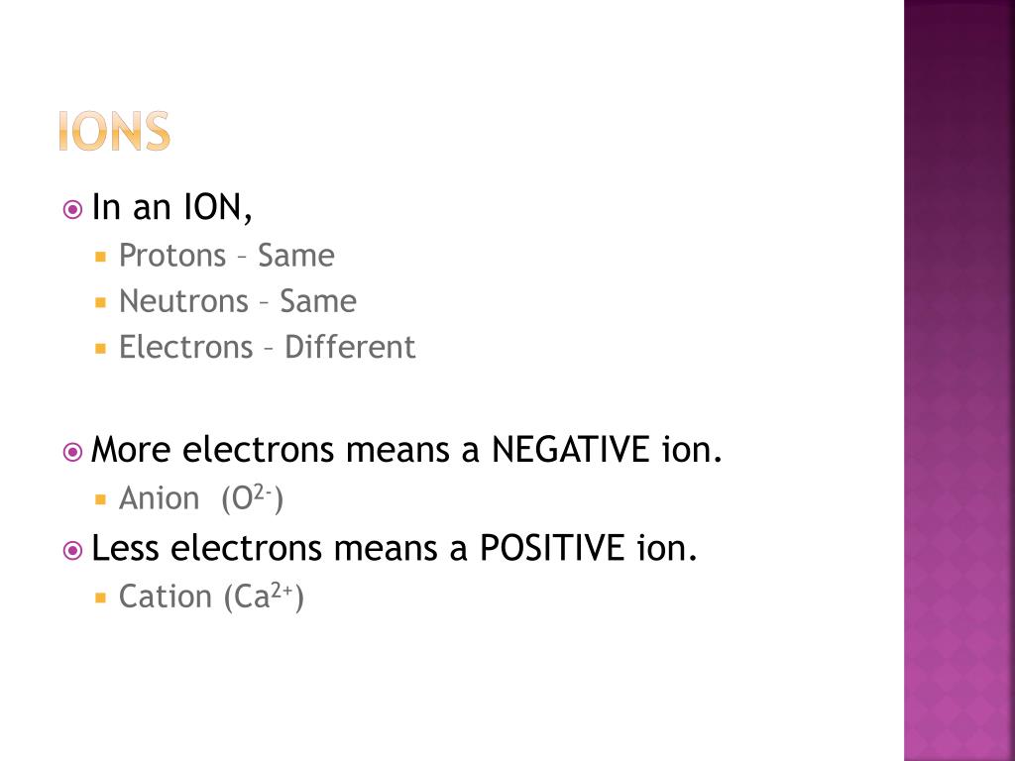The width and height of the screenshot is (1015, 761).
Task: Click the orange square bullet beside "Anion"
Action: coord(100,499)
